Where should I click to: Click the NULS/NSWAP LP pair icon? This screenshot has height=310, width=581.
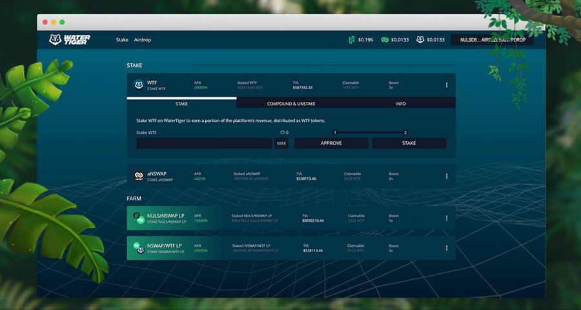point(139,218)
